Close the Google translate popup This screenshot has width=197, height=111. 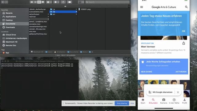pos(178,92)
